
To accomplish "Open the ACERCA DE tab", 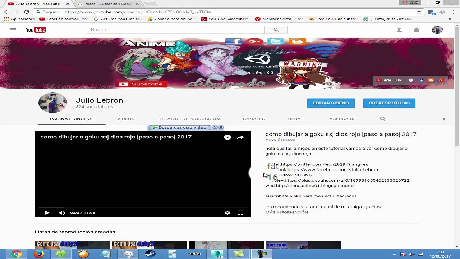I will [x=342, y=119].
